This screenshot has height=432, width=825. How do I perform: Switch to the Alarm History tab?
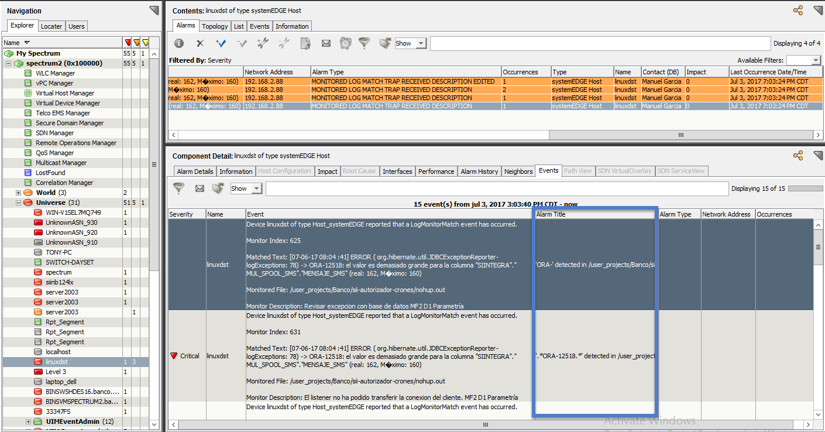click(x=479, y=172)
